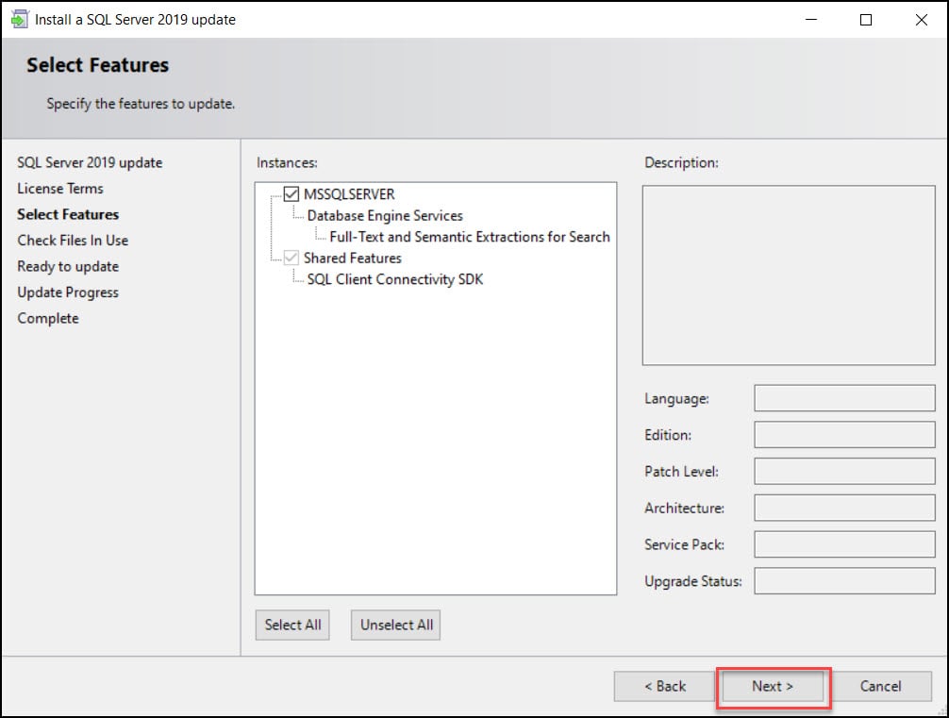949x718 pixels.
Task: Click the Service Pack field
Action: 844,544
